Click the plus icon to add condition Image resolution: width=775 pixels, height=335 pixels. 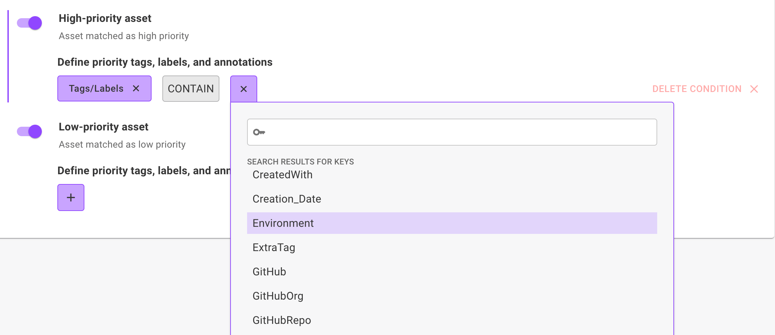click(71, 197)
